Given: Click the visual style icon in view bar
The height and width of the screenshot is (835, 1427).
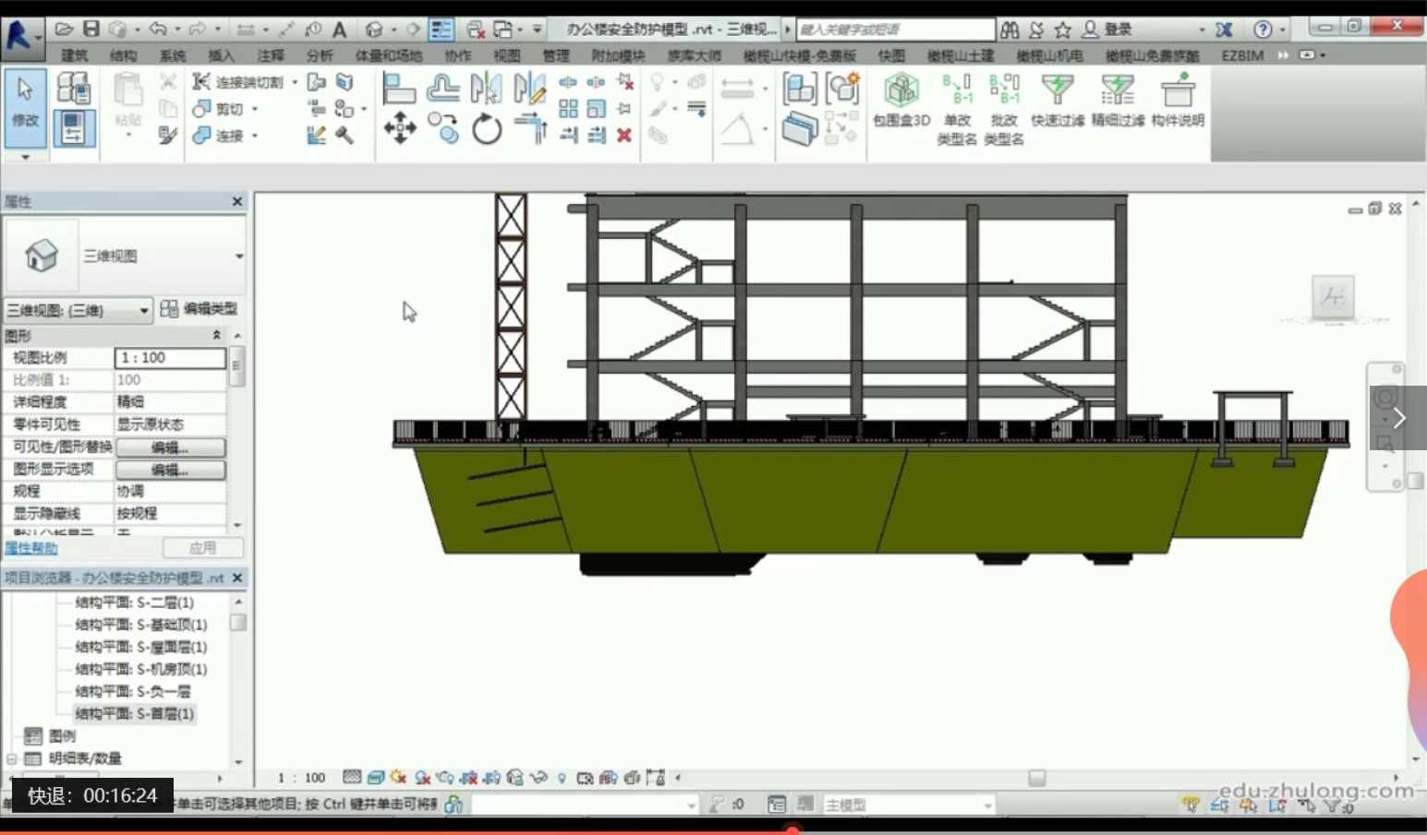Looking at the screenshot, I should [x=375, y=778].
